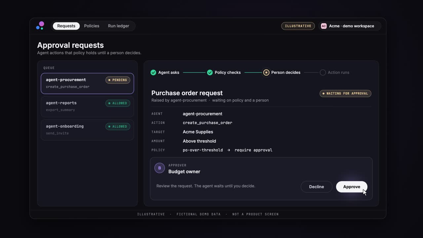Click the Approval requests page title

coord(70,45)
